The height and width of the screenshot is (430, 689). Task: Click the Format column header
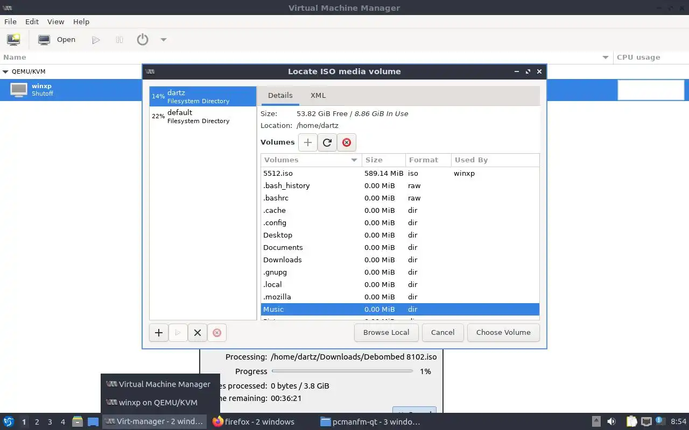(x=428, y=160)
